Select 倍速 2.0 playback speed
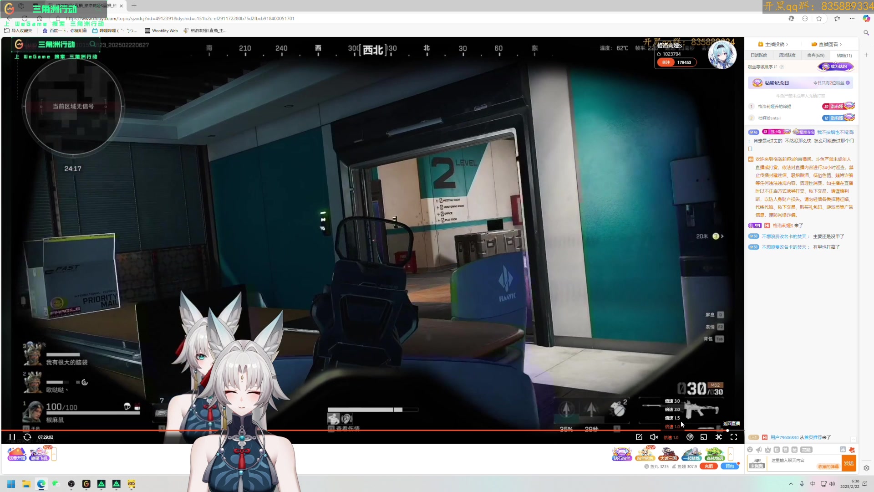Viewport: 874px width, 492px height. point(672,410)
